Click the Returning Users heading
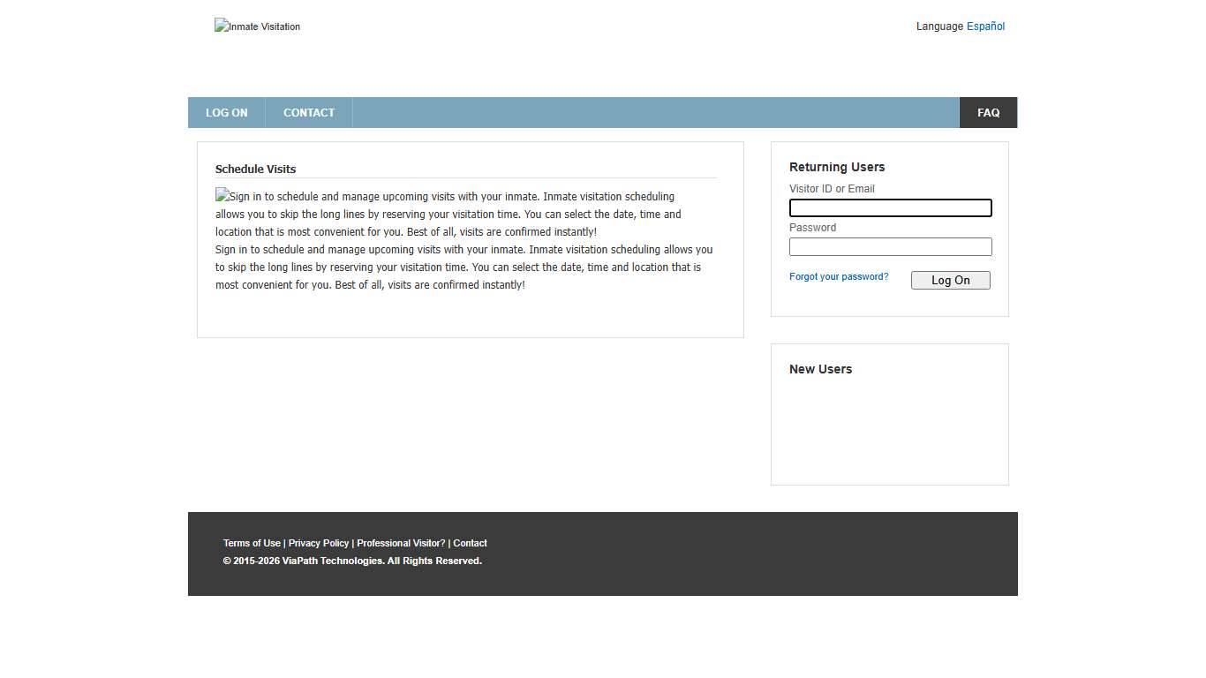Image resolution: width=1206 pixels, height=678 pixels. [x=836, y=167]
